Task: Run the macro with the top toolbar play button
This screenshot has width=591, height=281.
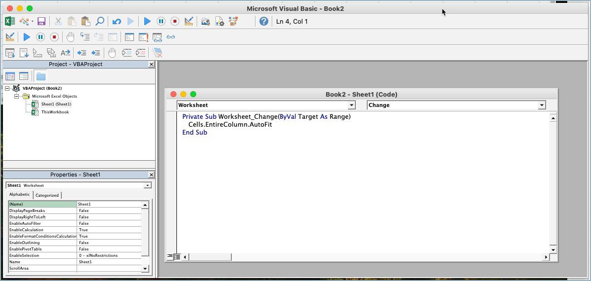Action: (147, 21)
